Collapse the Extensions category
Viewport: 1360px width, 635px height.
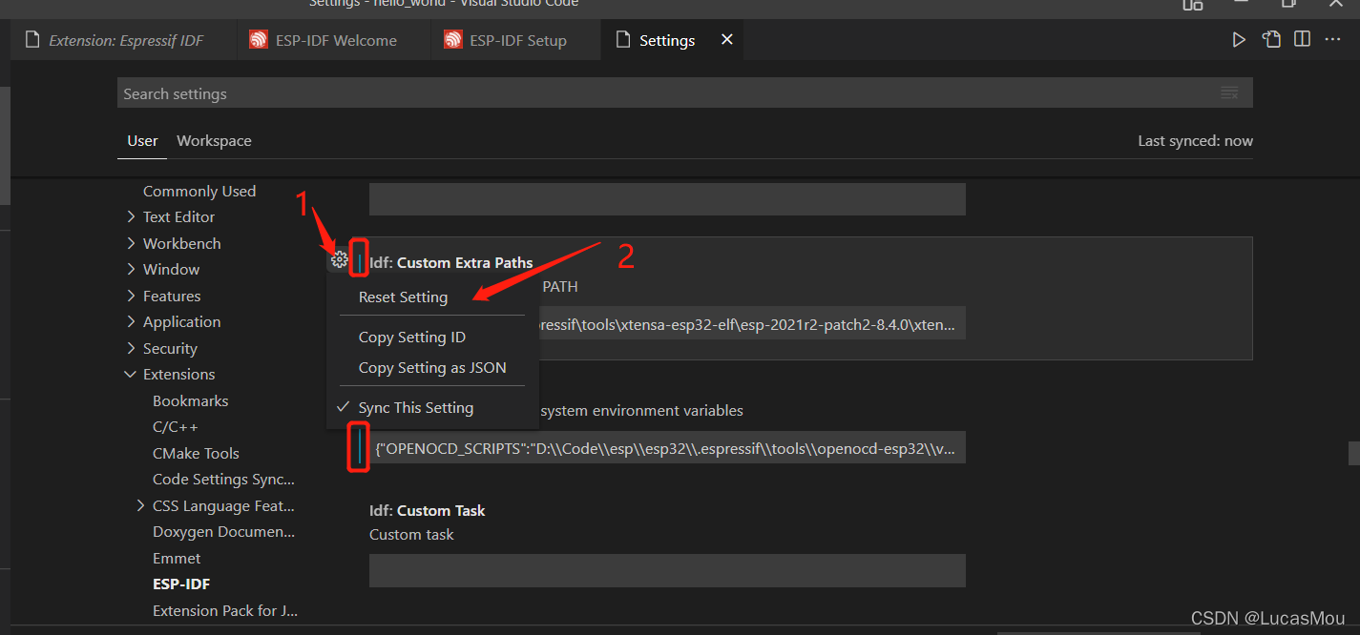point(131,375)
